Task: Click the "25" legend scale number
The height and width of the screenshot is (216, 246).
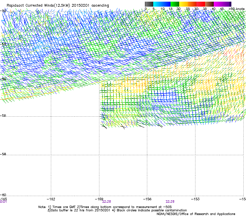Action: coord(188,9)
